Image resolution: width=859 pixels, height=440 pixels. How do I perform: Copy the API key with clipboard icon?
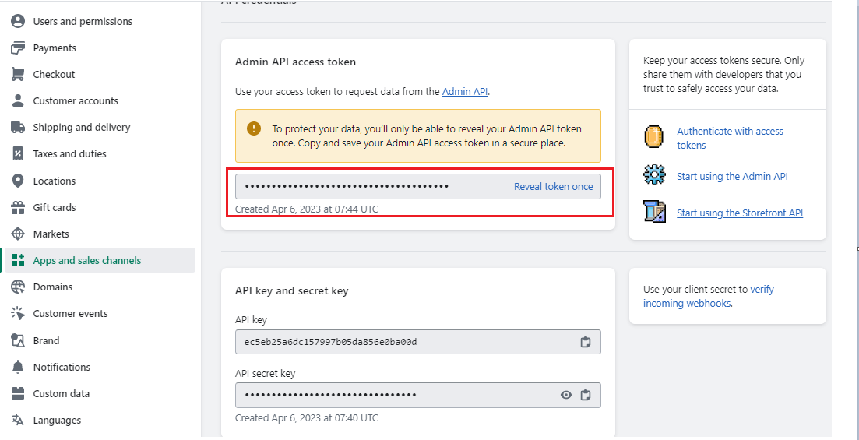coord(586,342)
